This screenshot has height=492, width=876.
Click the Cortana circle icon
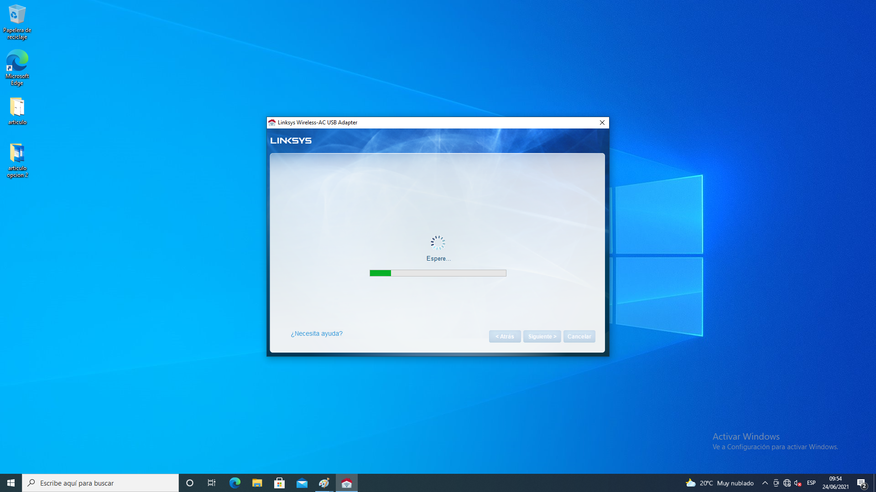[x=190, y=483]
